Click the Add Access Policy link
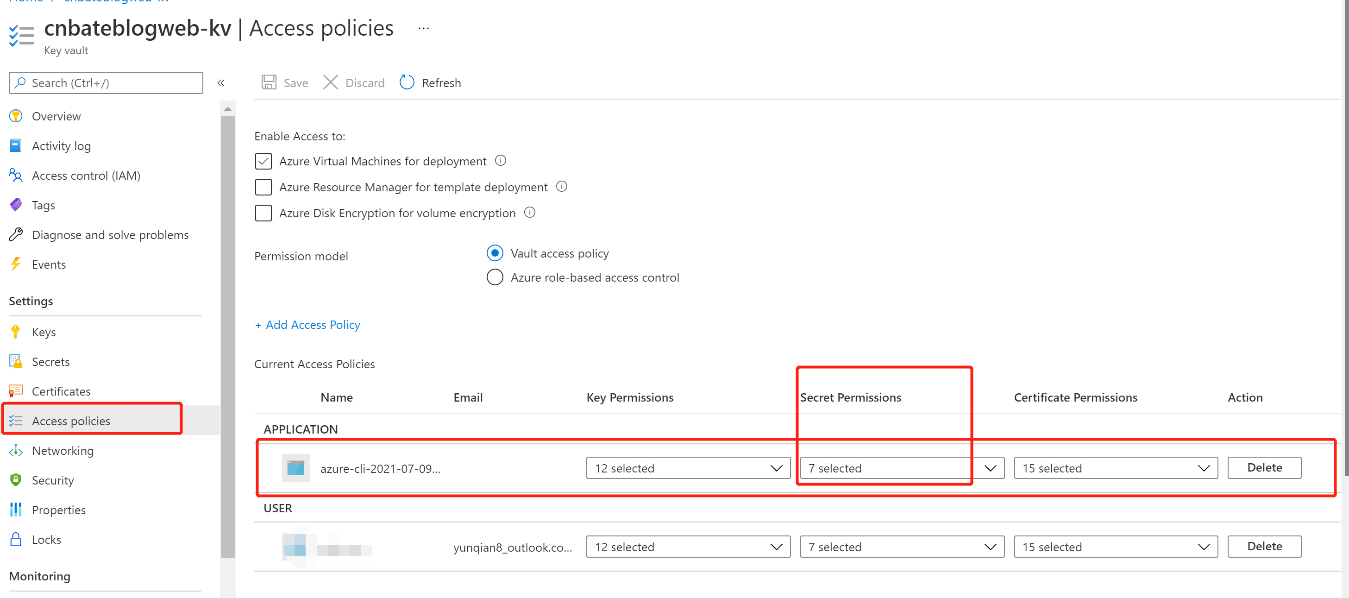The width and height of the screenshot is (1349, 598). pos(307,325)
